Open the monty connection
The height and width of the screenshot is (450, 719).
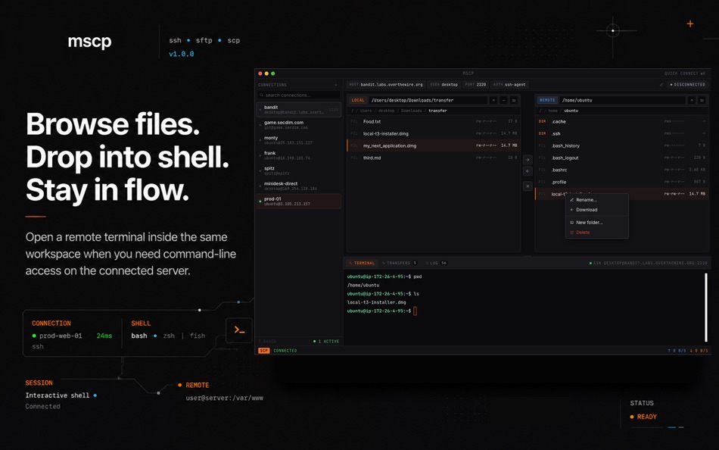[x=298, y=140]
